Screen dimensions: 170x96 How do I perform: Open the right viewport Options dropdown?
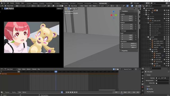coord(137,9)
